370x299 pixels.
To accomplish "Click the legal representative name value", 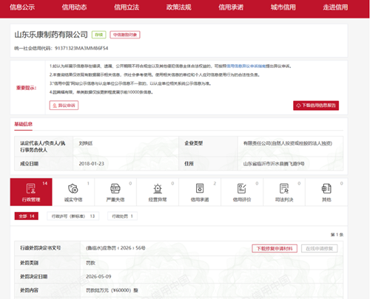I will point(86,143).
